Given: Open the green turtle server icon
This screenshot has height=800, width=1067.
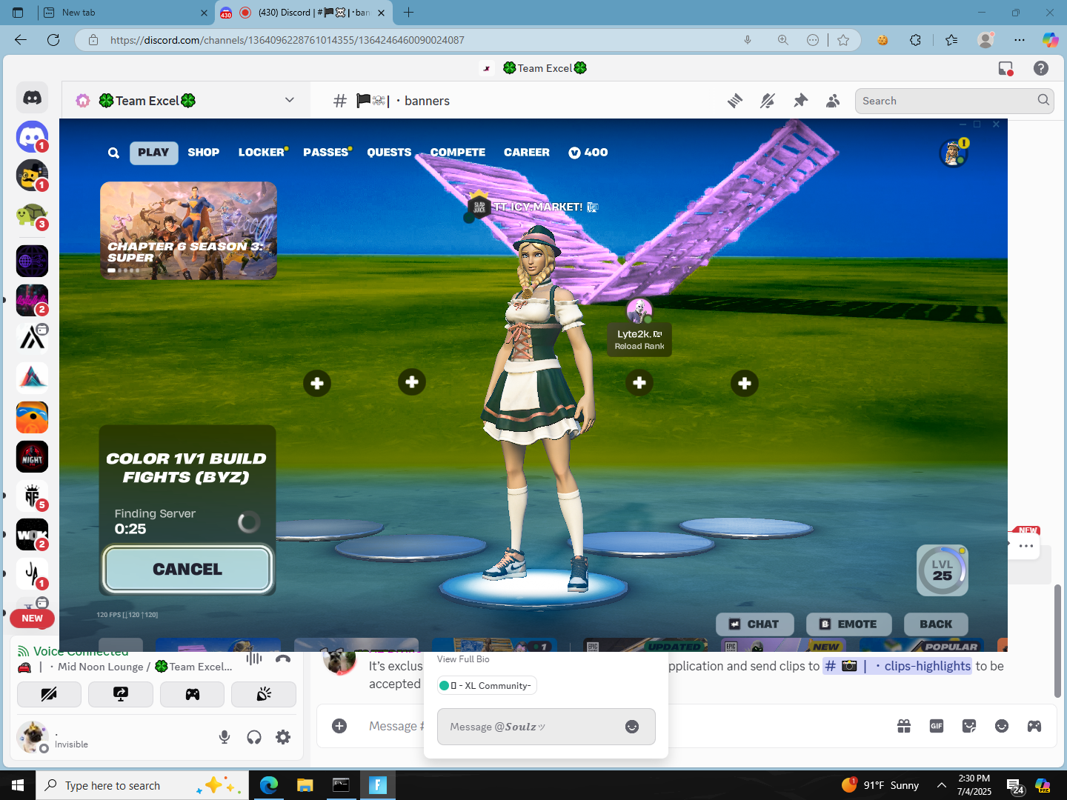Looking at the screenshot, I should pyautogui.click(x=32, y=216).
